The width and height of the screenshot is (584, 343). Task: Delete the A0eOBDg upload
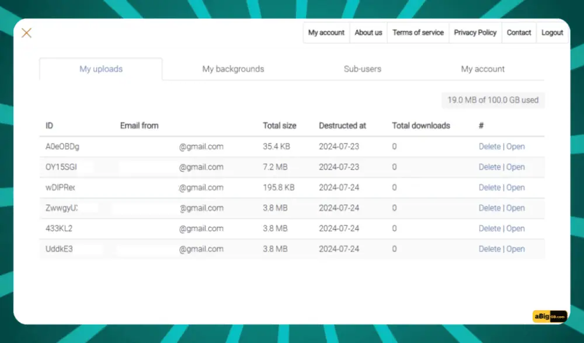[489, 146]
